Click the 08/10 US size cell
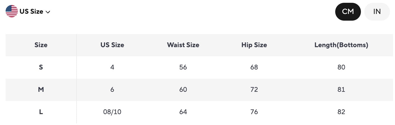 [x=112, y=112]
